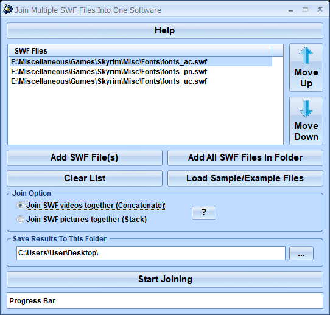Viewport: 330px width, 315px height.
Task: Close the Join SWF Files window
Action: (320, 9)
